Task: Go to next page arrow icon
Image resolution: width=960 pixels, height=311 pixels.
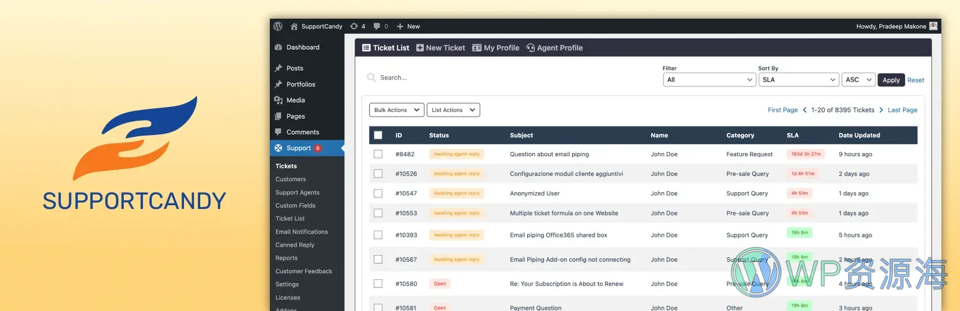Action: (881, 110)
